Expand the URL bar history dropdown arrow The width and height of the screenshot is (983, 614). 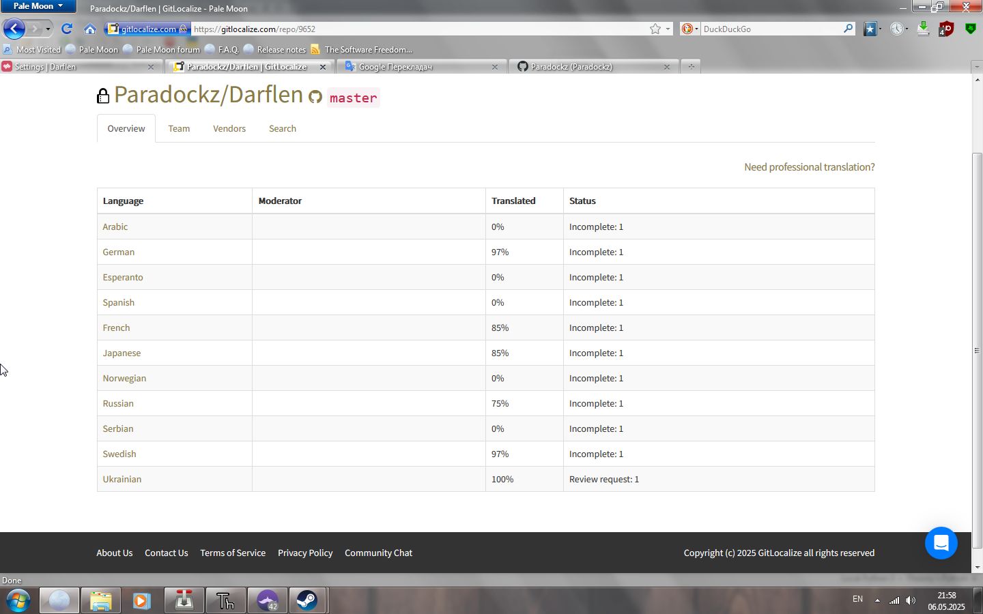click(668, 29)
